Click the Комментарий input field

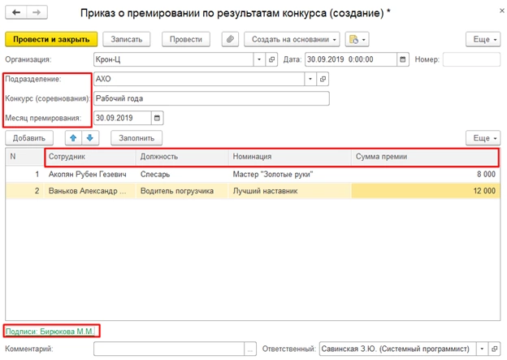click(169, 349)
